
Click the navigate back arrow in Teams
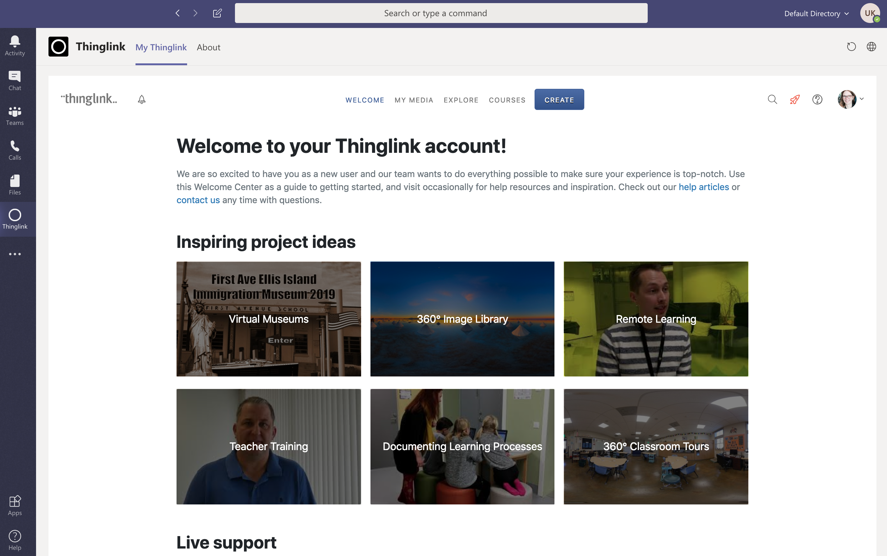coord(178,13)
